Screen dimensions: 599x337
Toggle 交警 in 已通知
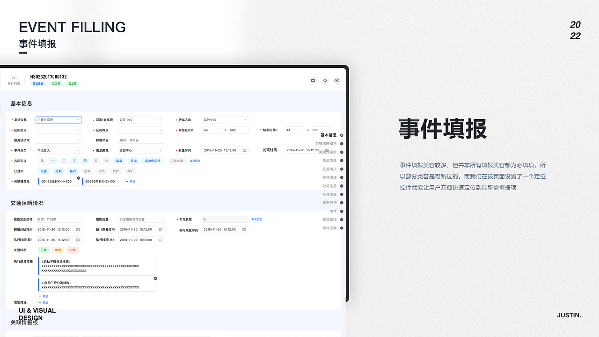(44, 171)
